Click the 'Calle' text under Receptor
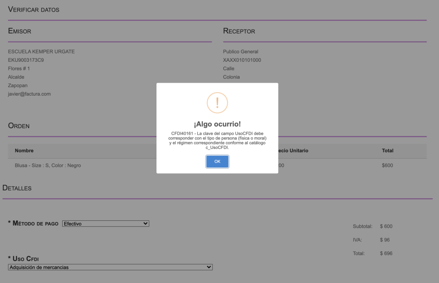The image size is (439, 283). coord(229,69)
